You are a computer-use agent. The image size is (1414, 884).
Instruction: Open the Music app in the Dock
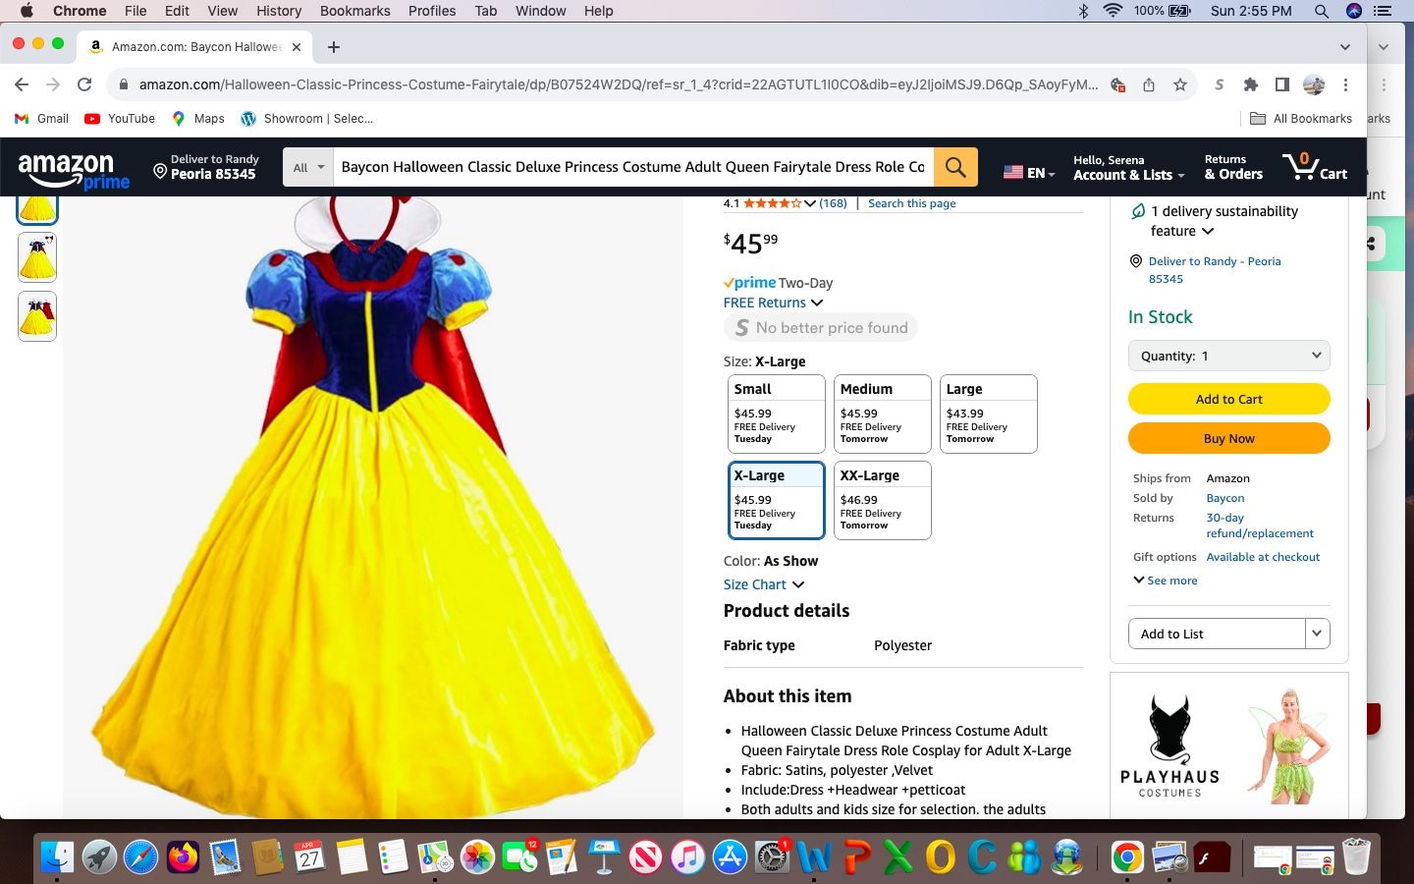687,856
